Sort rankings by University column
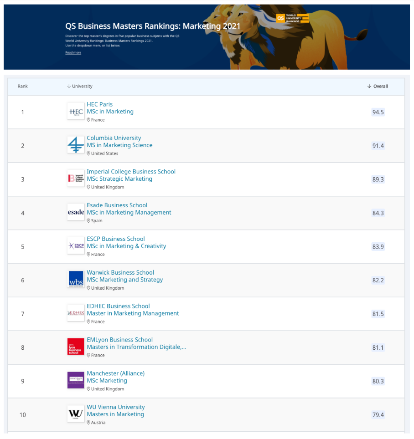The width and height of the screenshot is (414, 439). 80,86
